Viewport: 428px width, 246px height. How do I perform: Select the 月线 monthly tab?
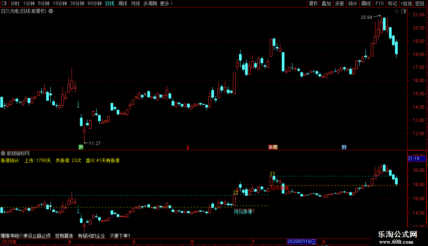pos(135,3)
